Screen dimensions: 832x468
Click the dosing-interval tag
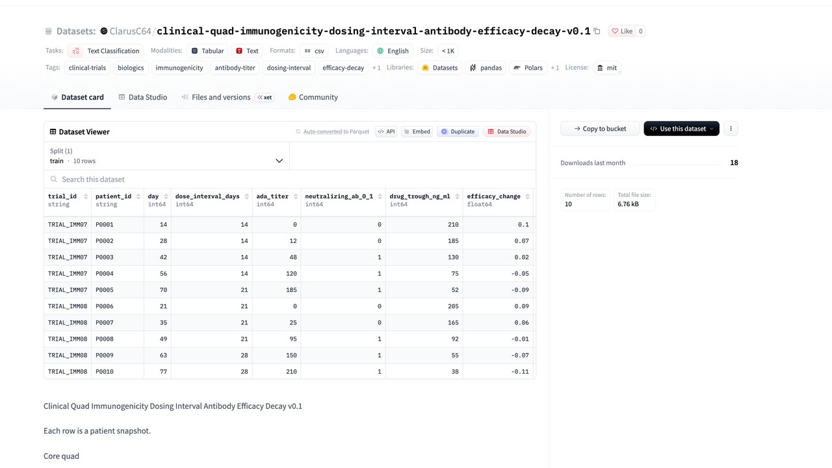pos(289,68)
